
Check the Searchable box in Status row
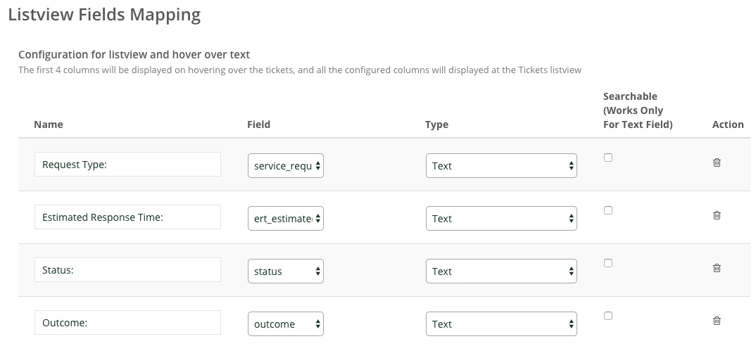tap(608, 263)
